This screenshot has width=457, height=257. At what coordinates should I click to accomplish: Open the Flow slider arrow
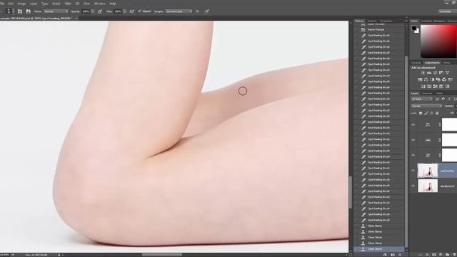click(125, 11)
